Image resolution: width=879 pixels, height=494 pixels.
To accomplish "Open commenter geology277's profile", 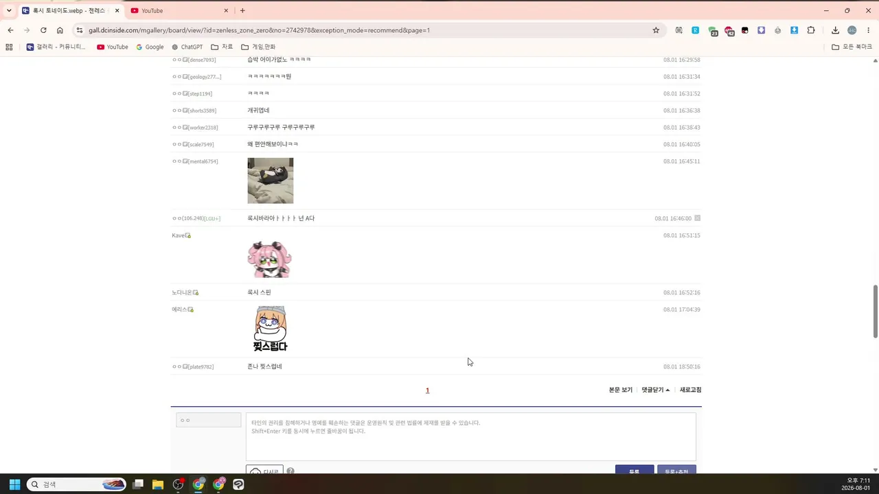I will 196,77.
